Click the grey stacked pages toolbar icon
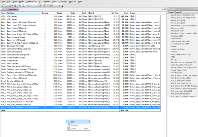Viewport: 198px width, 137px height. pos(48,6)
